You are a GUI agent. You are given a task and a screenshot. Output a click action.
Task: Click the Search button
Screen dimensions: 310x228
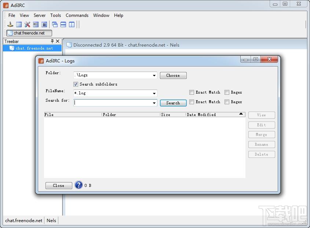tap(173, 103)
